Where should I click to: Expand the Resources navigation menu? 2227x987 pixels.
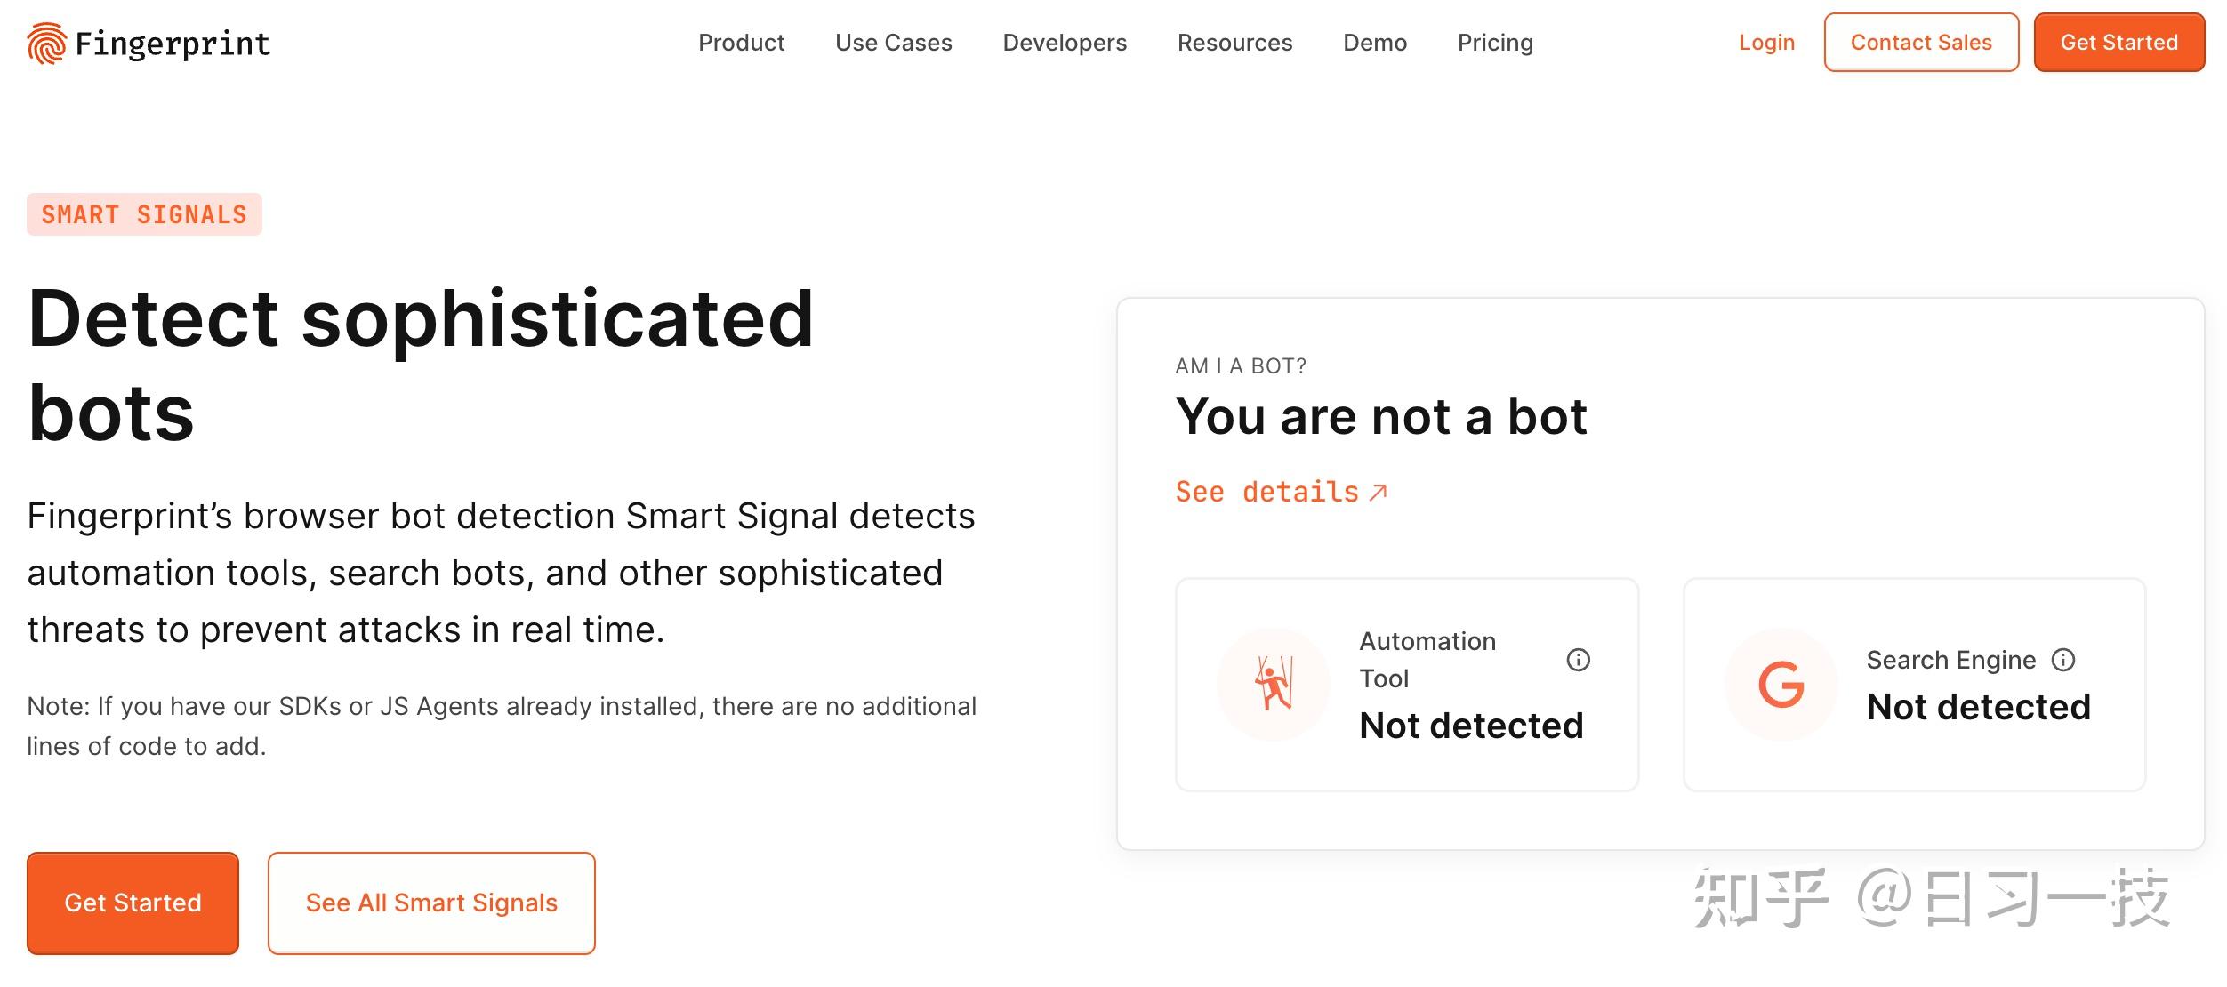click(x=1234, y=43)
